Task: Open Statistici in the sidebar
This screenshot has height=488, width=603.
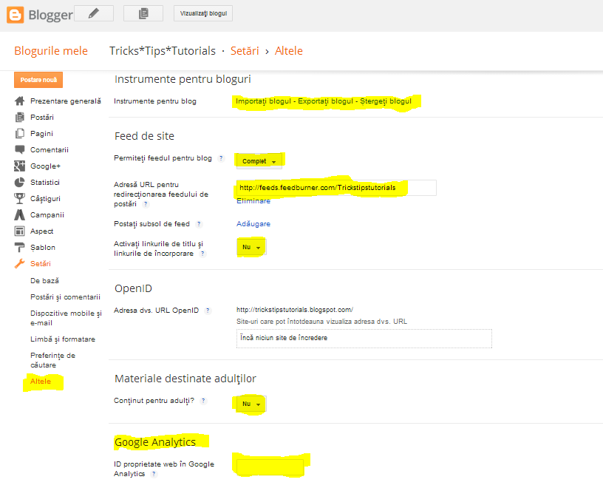Action: [x=45, y=182]
